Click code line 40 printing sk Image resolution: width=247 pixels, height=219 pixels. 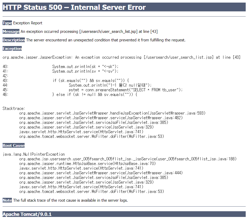61,66
